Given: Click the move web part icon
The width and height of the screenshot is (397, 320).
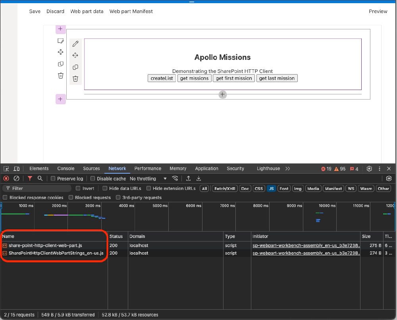Looking at the screenshot, I should pos(75,55).
